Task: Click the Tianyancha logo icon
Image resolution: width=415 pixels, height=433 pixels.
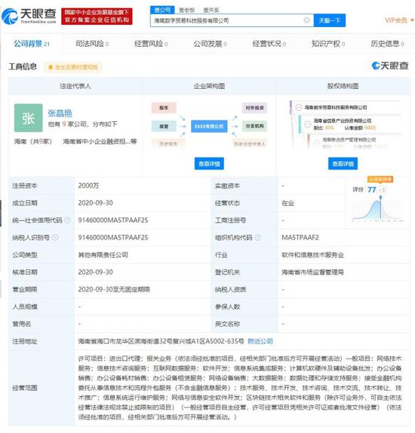Action: pyautogui.click(x=9, y=17)
